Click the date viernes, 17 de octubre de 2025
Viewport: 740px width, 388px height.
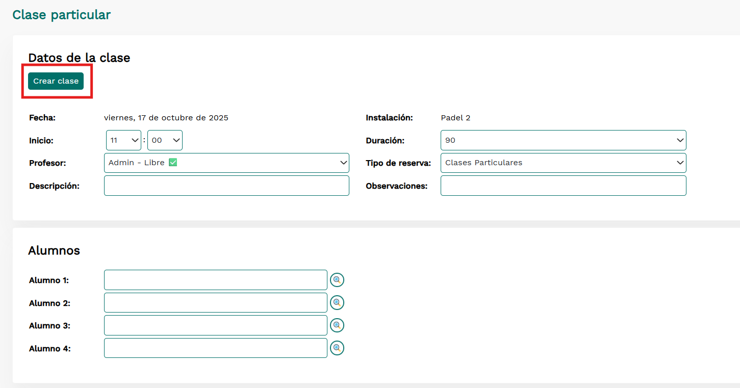pos(166,118)
